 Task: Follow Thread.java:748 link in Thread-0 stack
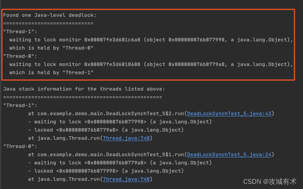126,179
